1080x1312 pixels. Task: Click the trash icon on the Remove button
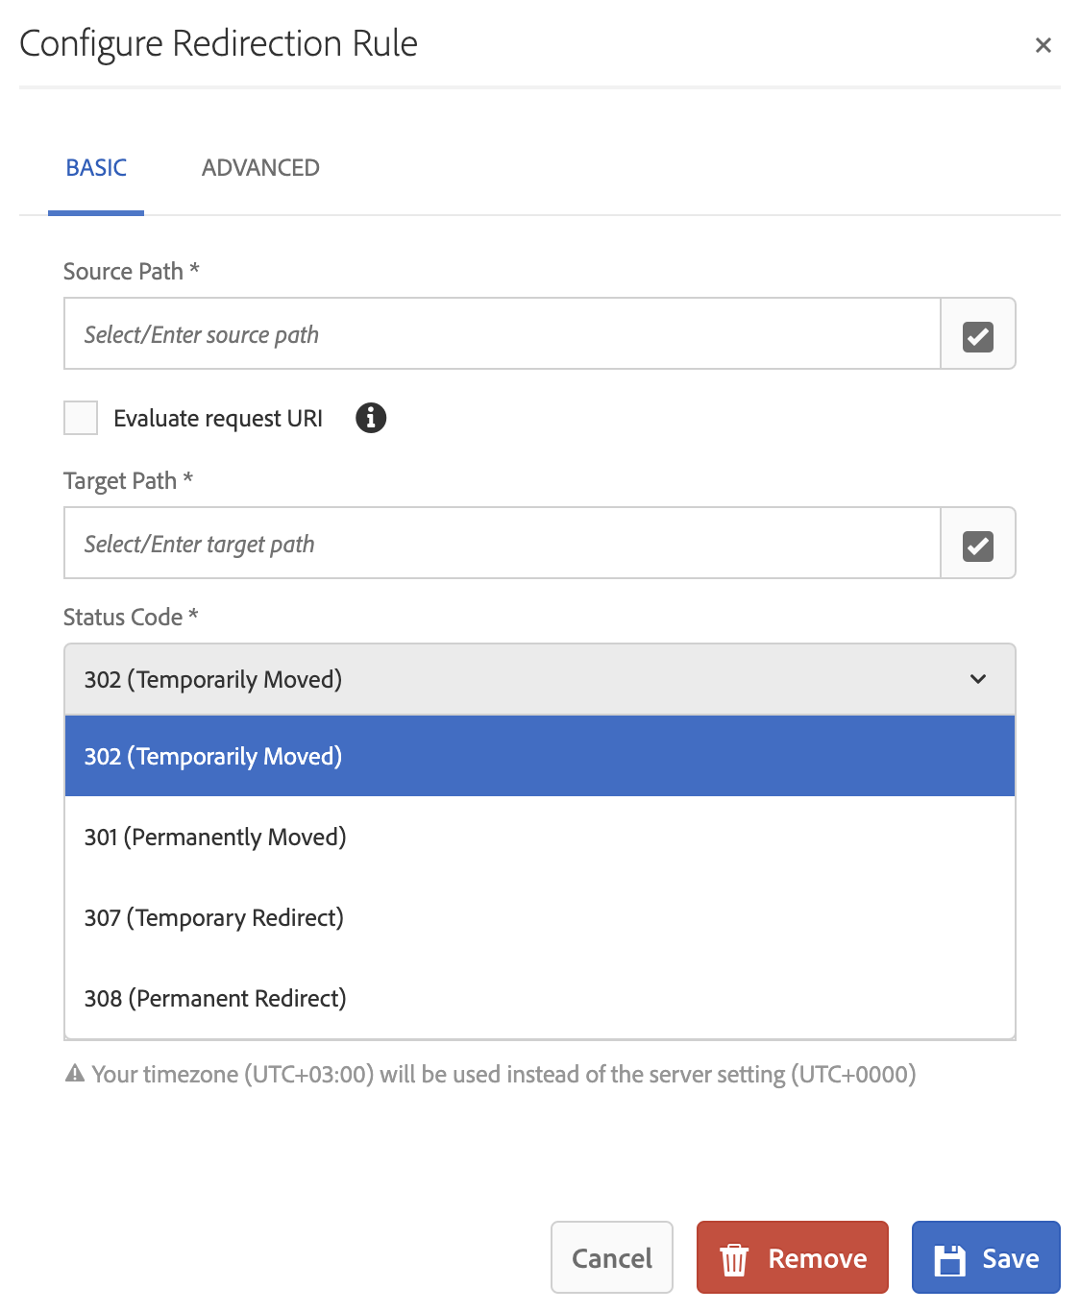734,1257
